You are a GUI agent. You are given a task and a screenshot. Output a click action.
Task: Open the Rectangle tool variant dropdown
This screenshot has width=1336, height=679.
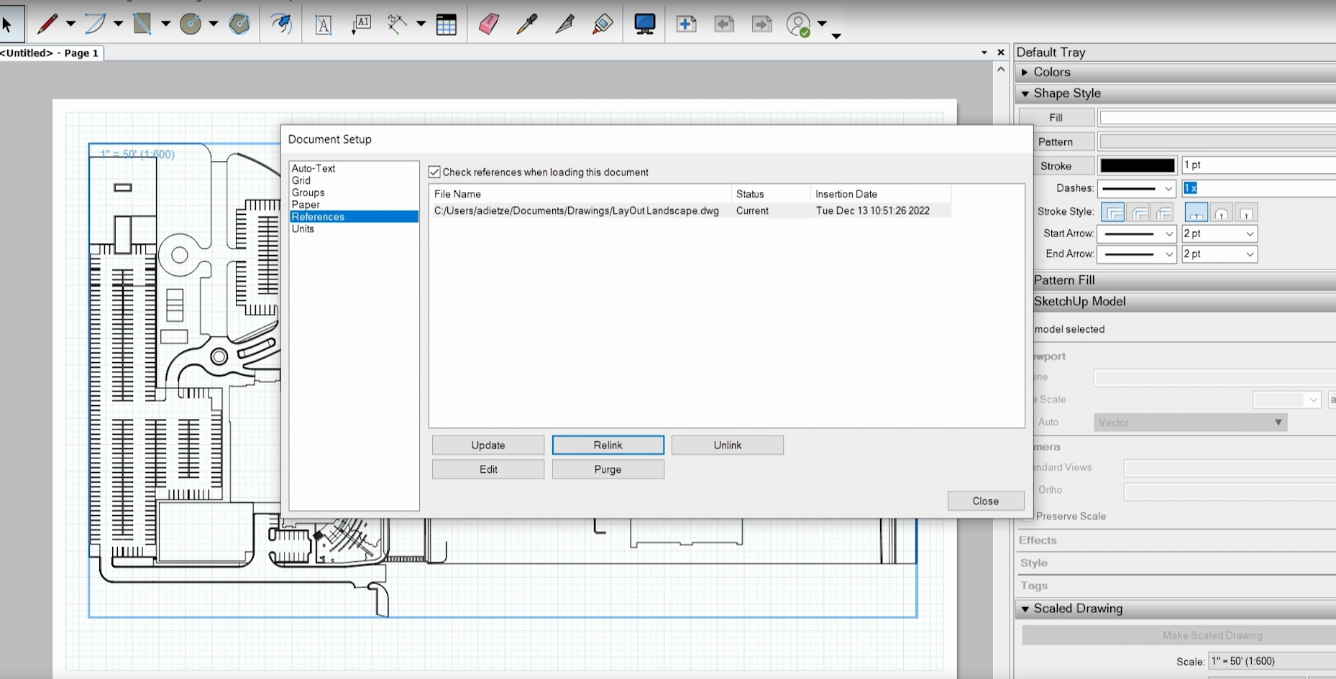(x=165, y=24)
